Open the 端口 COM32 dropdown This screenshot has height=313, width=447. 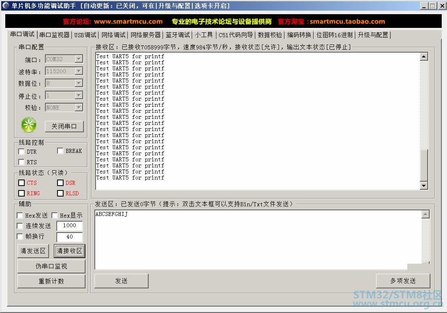click(x=79, y=59)
